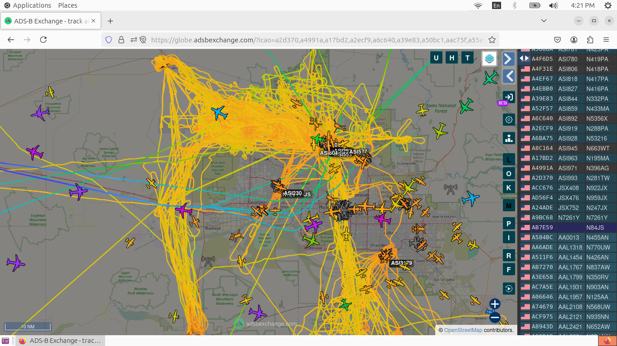Open the Firefox hamburger application menu

(x=606, y=40)
